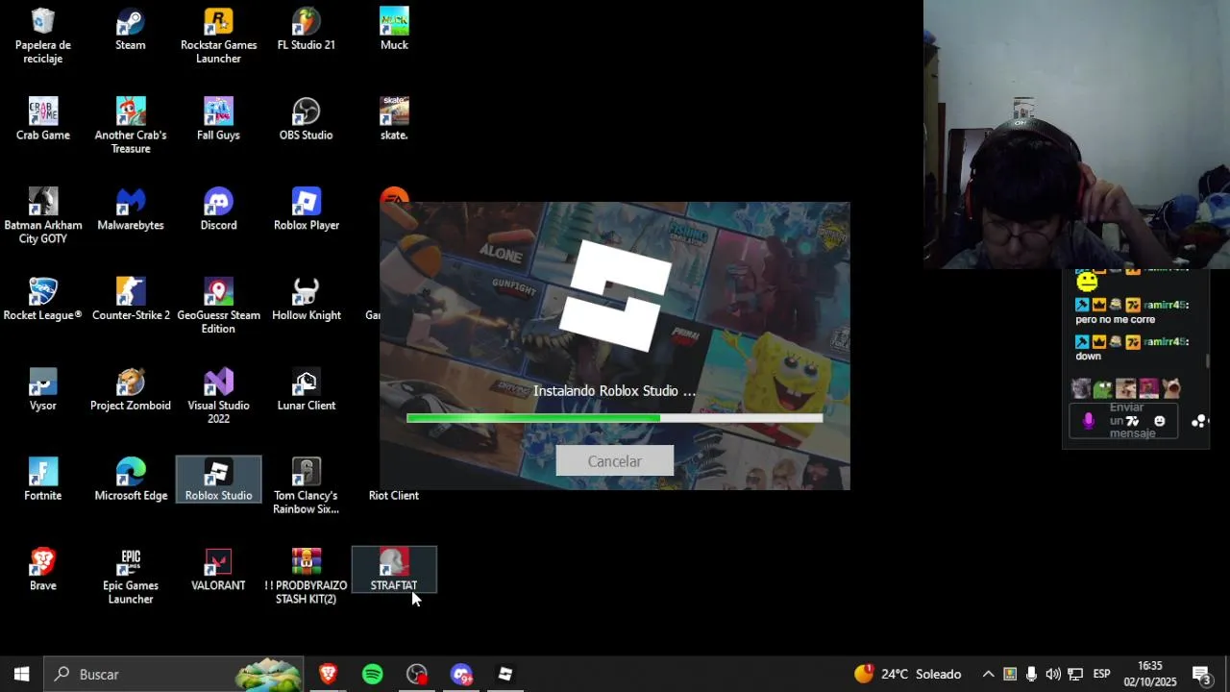The image size is (1230, 692).
Task: Click the chat message input field
Action: (1123, 421)
